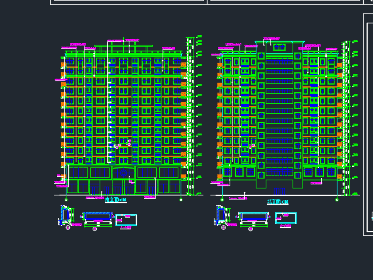The height and width of the screenshot is (280, 373).
Task: Select the vertical dimension chain beside south elevation
Action: tap(190, 117)
